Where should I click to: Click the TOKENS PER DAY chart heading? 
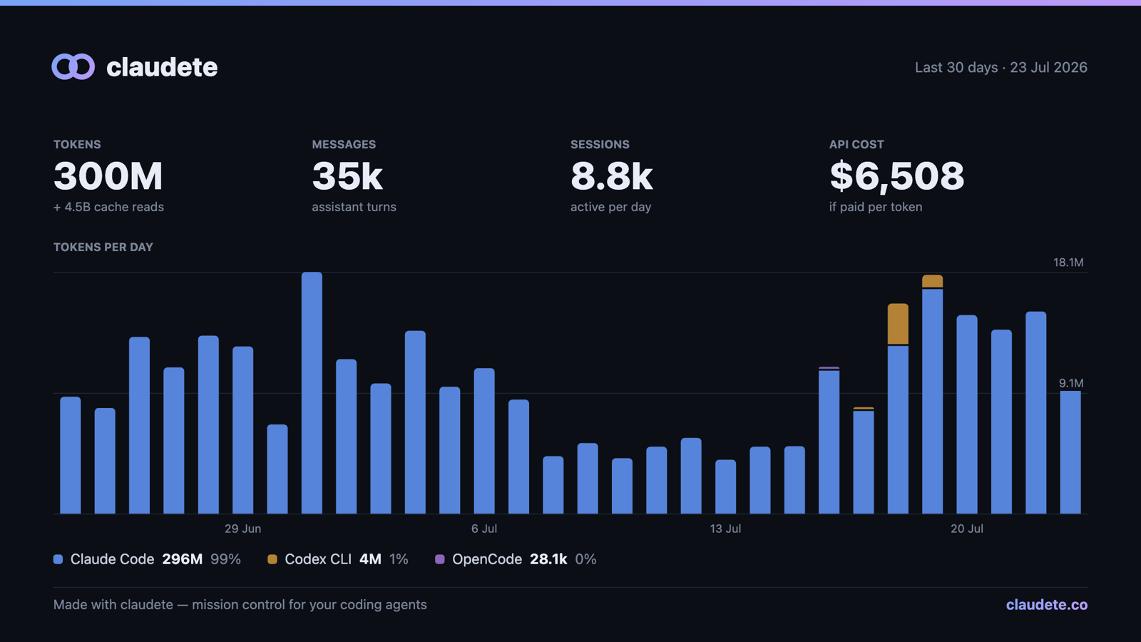pos(103,247)
